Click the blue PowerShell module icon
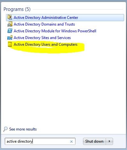 (10, 31)
